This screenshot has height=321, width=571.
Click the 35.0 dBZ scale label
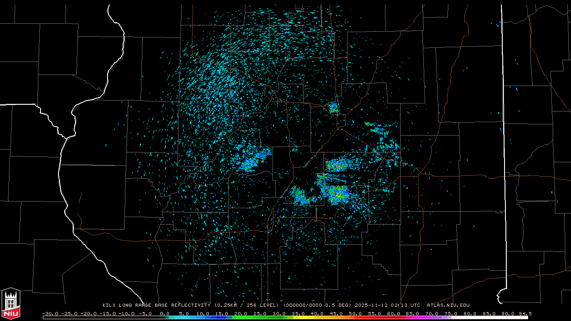point(298,313)
